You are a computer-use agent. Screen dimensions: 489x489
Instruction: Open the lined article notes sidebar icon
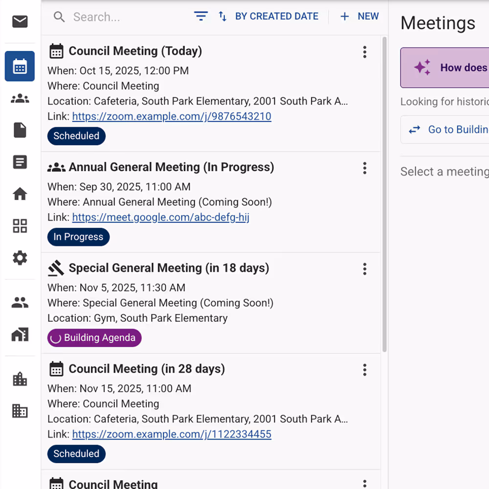tap(20, 162)
